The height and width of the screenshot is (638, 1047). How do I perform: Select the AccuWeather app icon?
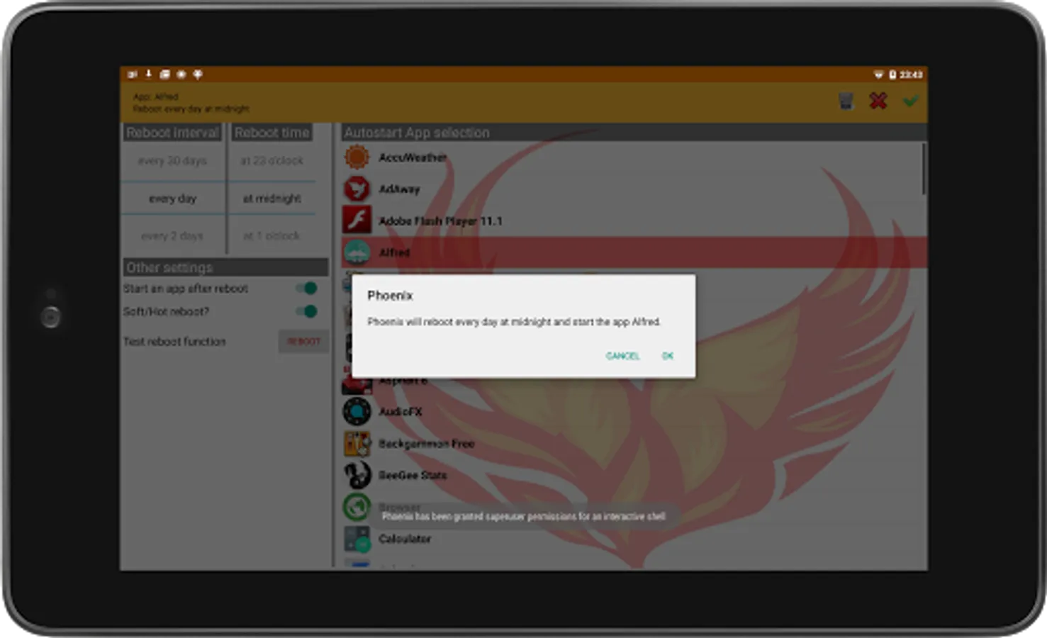pos(357,157)
